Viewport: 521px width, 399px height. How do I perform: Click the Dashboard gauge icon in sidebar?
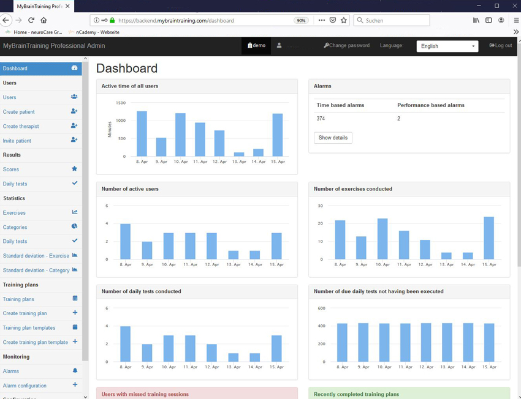[x=74, y=68]
